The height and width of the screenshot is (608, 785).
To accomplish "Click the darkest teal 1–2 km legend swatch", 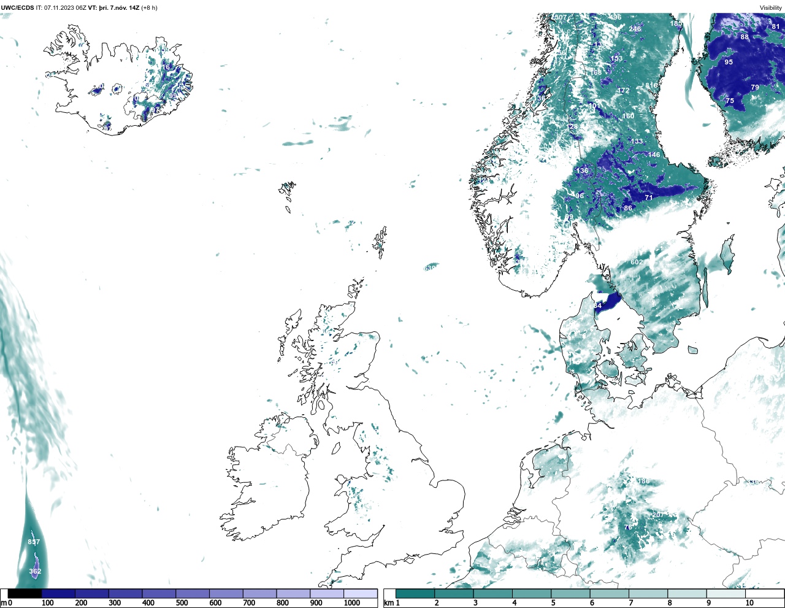I will click(x=415, y=593).
